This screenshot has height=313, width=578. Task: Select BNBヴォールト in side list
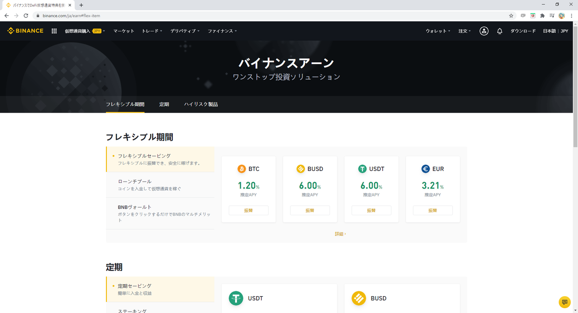160,213
